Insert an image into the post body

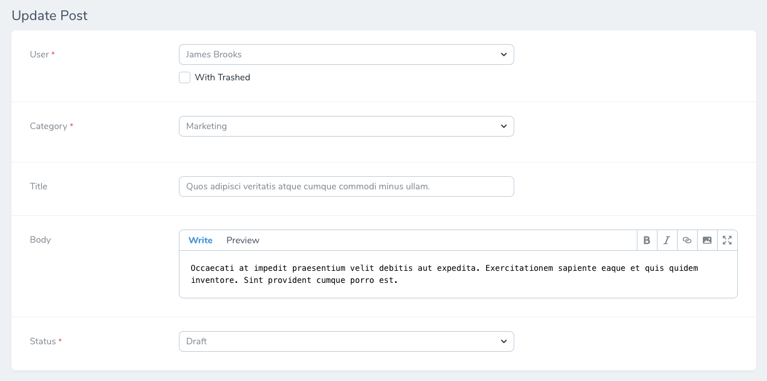tap(707, 240)
